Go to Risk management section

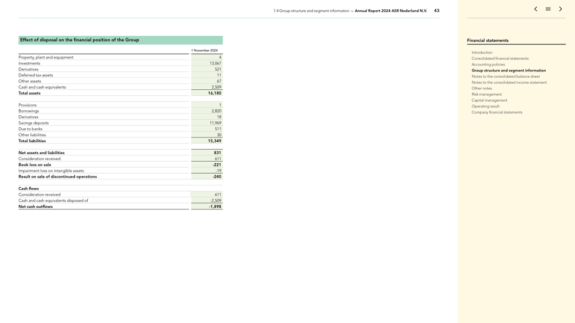point(486,94)
